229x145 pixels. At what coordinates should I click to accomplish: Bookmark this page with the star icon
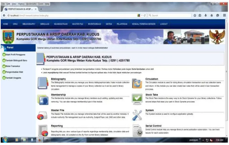[195, 15]
